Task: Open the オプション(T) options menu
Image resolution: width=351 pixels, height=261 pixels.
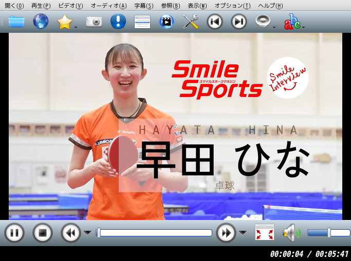Action: pos(232,6)
